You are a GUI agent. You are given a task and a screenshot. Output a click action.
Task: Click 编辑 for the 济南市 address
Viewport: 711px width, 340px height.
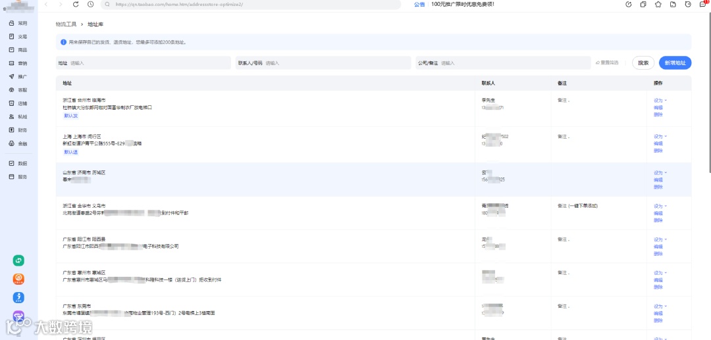[x=658, y=180]
